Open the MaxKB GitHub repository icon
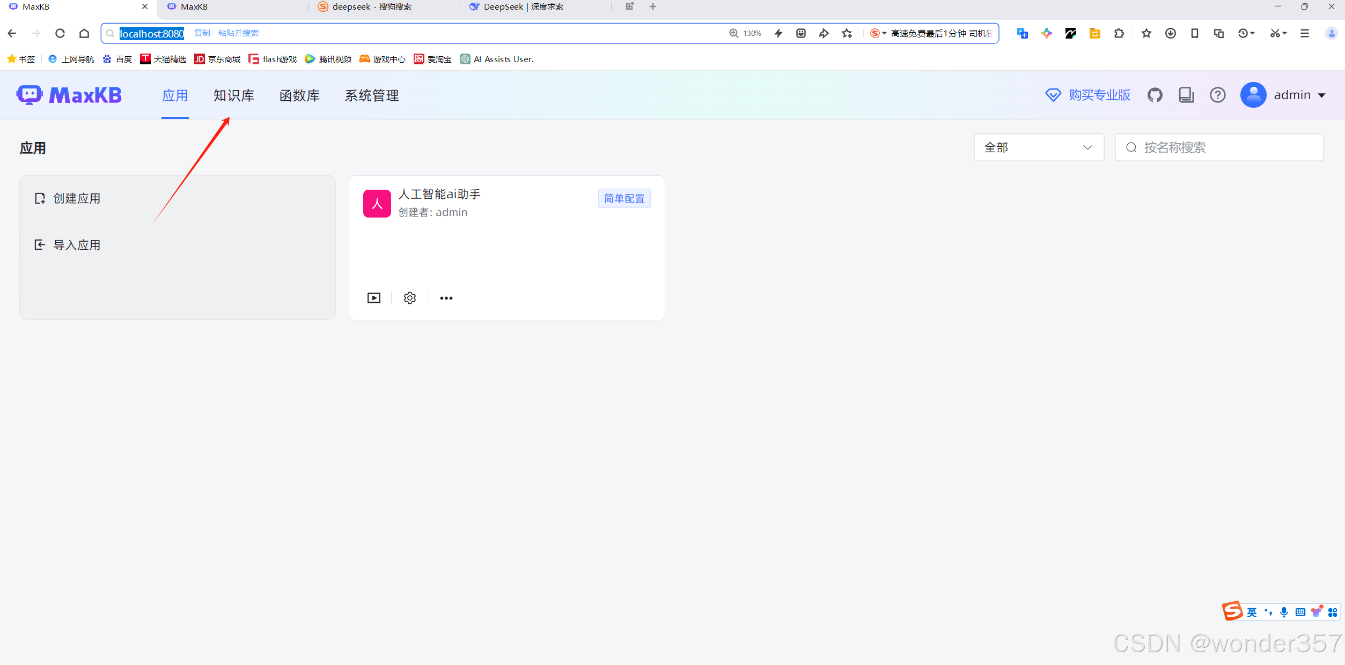Image resolution: width=1345 pixels, height=665 pixels. point(1155,95)
